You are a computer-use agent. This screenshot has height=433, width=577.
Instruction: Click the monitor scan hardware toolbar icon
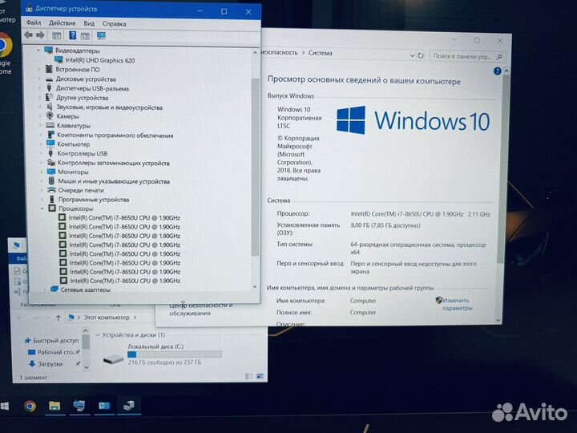(101, 36)
